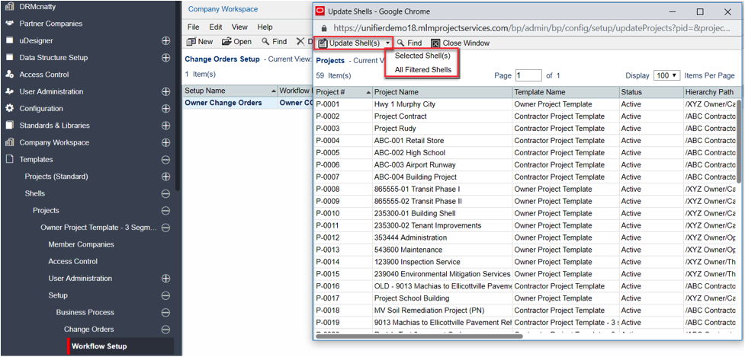Click the Access Control person-key icon
The height and width of the screenshot is (357, 745).
point(9,75)
